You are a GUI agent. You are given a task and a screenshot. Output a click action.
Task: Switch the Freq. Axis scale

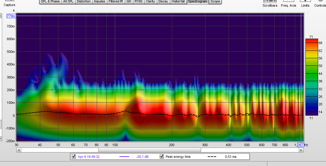289,1
